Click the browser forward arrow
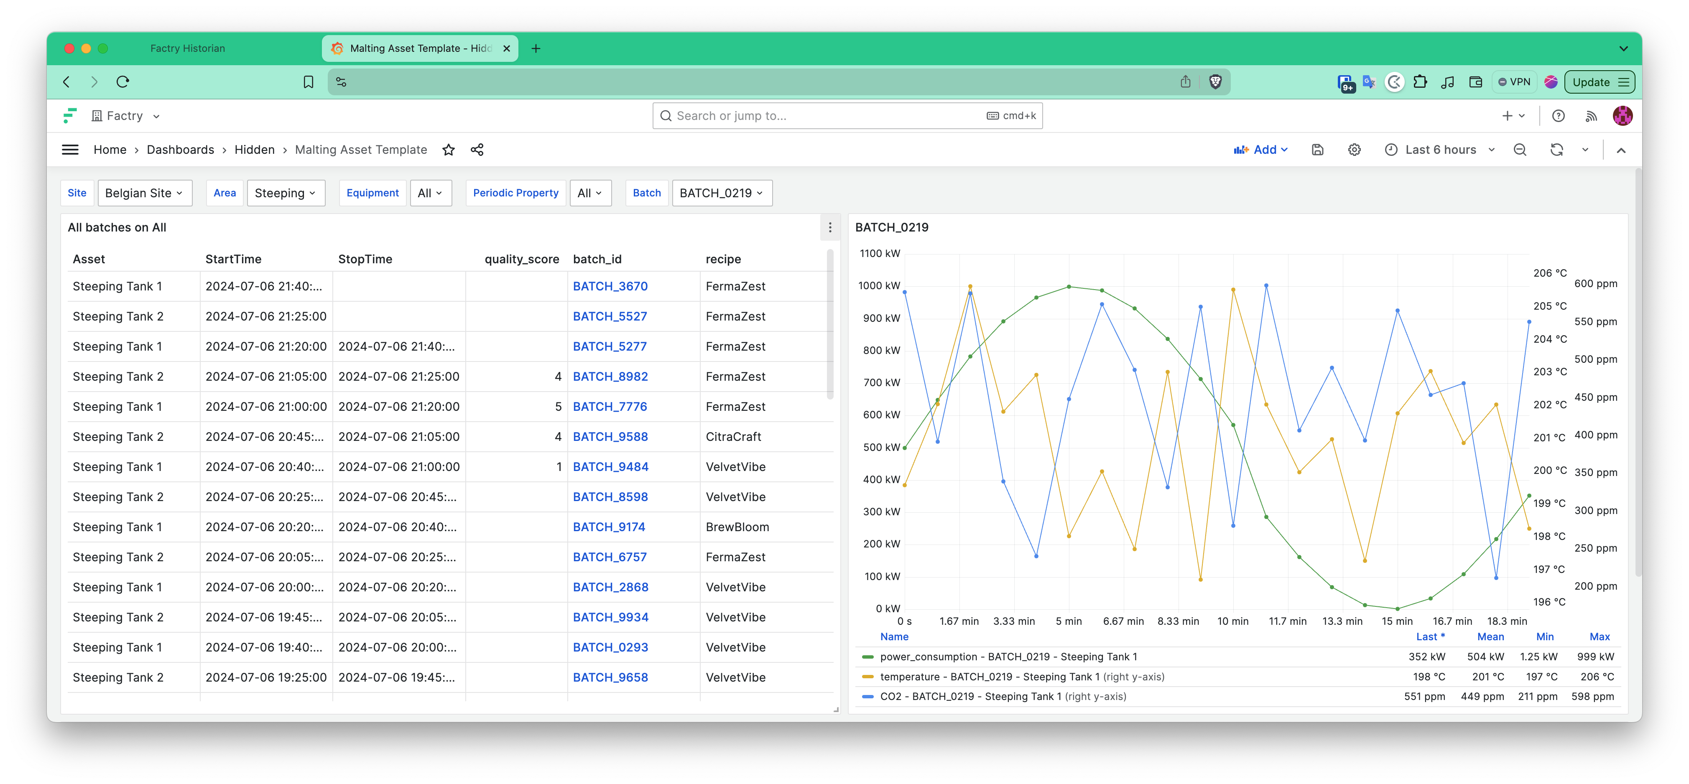This screenshot has width=1689, height=784. (94, 82)
